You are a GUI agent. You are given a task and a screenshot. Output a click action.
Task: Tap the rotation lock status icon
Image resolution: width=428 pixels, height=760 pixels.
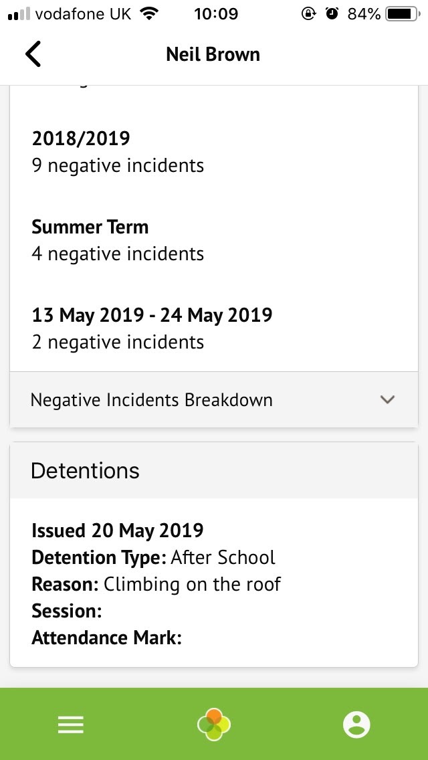pyautogui.click(x=309, y=14)
